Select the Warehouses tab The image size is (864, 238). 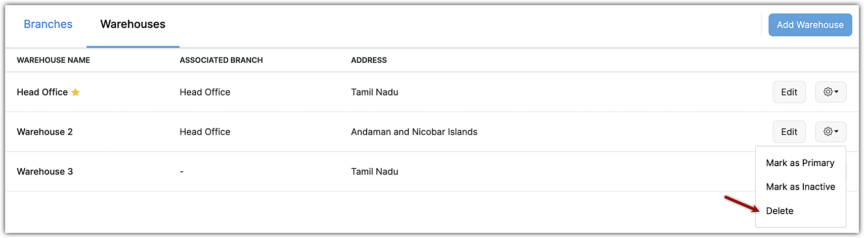coord(133,24)
